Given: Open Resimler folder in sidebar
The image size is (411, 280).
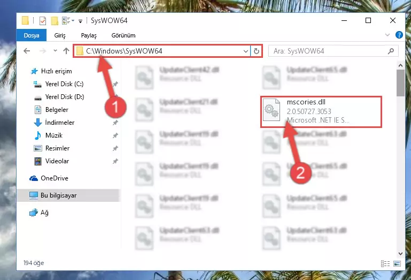Looking at the screenshot, I should pos(52,148).
